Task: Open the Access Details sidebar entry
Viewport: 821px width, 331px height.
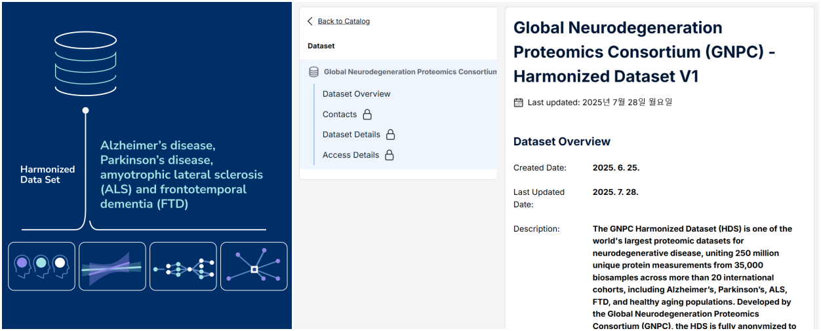Action: pyautogui.click(x=351, y=155)
